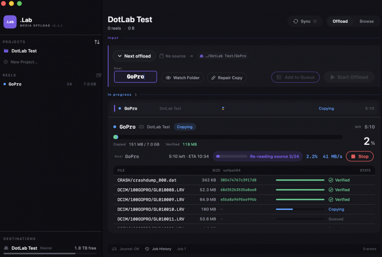Select the GoPro in-progress job row

pos(244,109)
